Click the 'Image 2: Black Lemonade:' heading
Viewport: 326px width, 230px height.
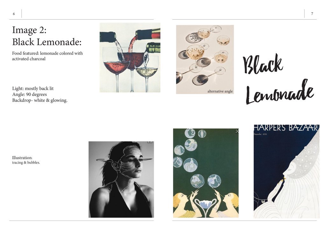click(47, 36)
